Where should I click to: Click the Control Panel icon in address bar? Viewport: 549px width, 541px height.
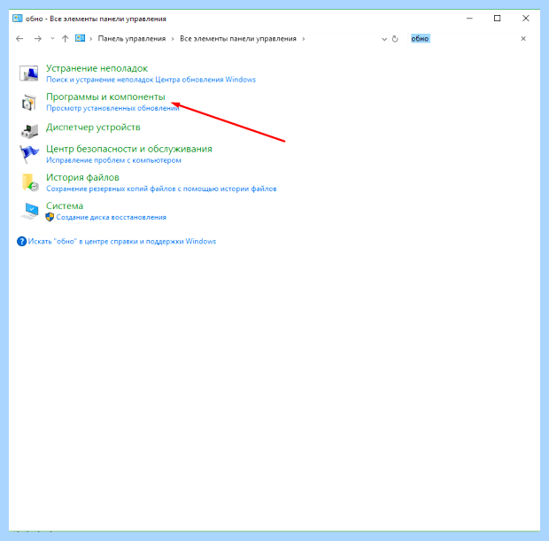[81, 38]
